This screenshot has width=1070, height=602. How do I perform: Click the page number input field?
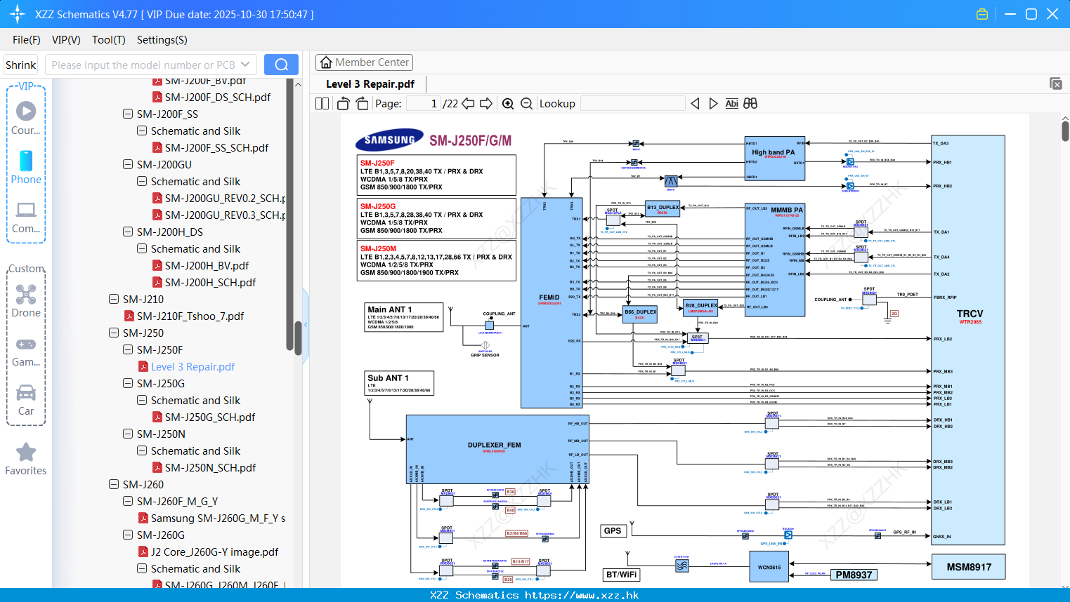(424, 103)
